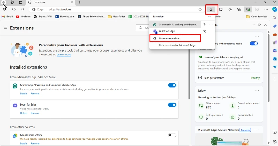Toggle Grammarly toolbar visibility eye icon
Viewport: 278px width, 146px height.
tap(204, 25)
